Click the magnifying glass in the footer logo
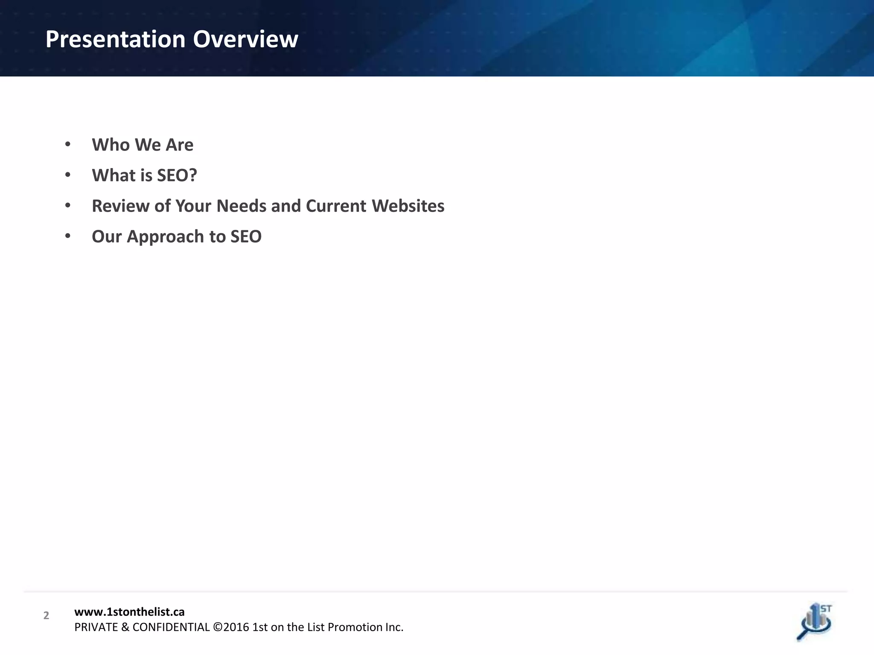The width and height of the screenshot is (874, 655). click(x=805, y=632)
